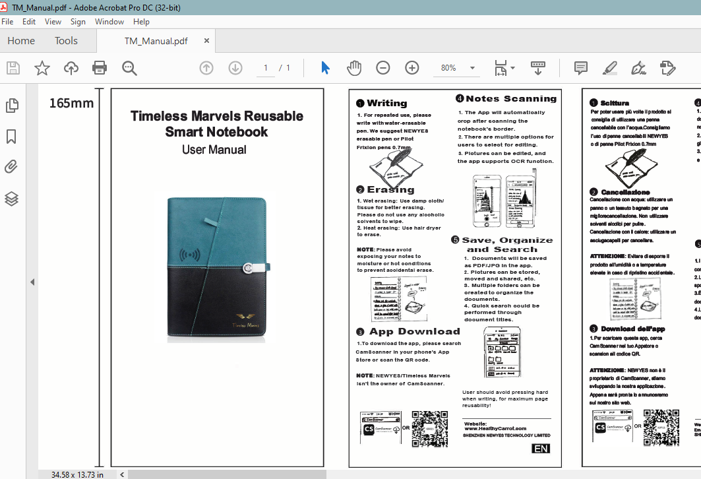Viewport: 701px width, 479px height.
Task: Click the 'Cancellazione' heading on Italian page
Action: [x=625, y=192]
